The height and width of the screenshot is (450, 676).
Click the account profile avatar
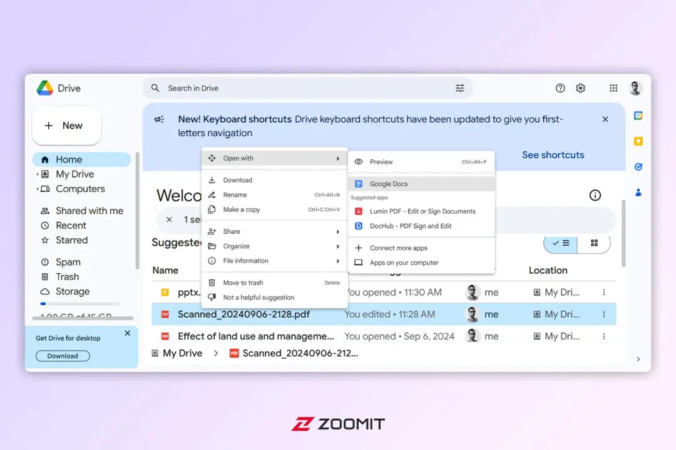tap(635, 88)
